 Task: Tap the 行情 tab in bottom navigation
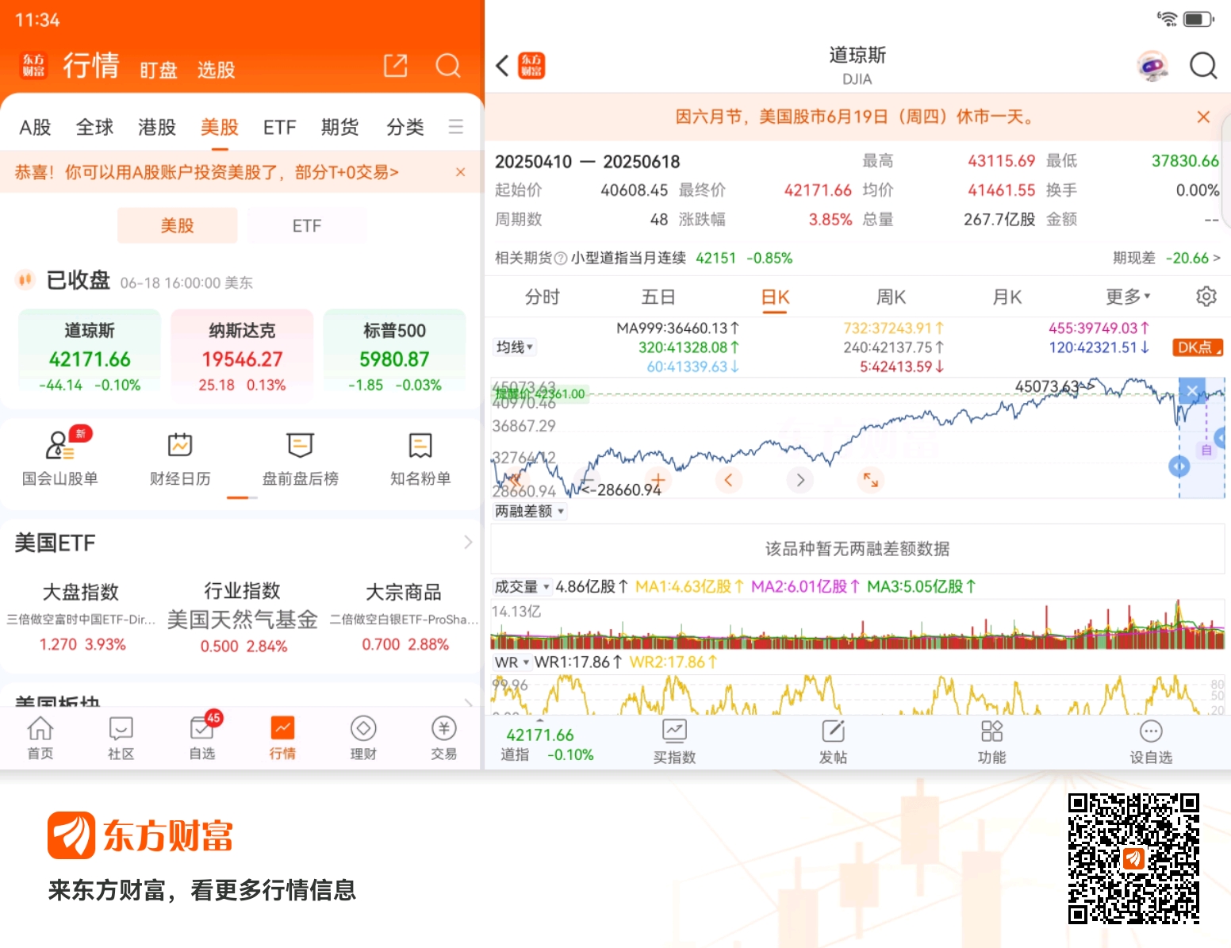(282, 738)
